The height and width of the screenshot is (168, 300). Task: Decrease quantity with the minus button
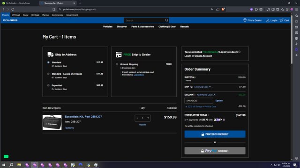click(x=137, y=118)
